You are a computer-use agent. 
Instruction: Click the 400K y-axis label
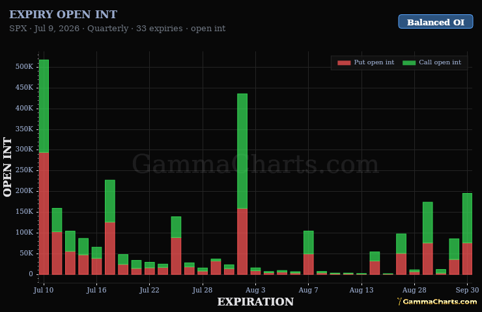24,109
